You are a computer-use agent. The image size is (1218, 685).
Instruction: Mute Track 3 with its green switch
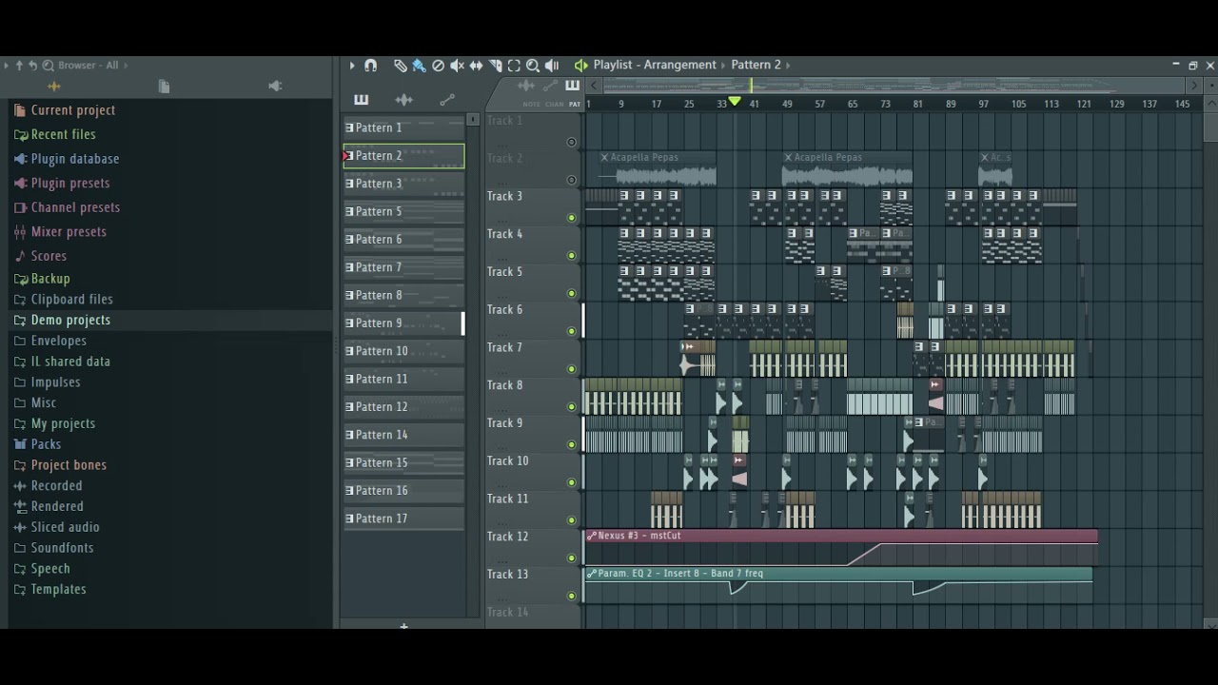tap(572, 218)
